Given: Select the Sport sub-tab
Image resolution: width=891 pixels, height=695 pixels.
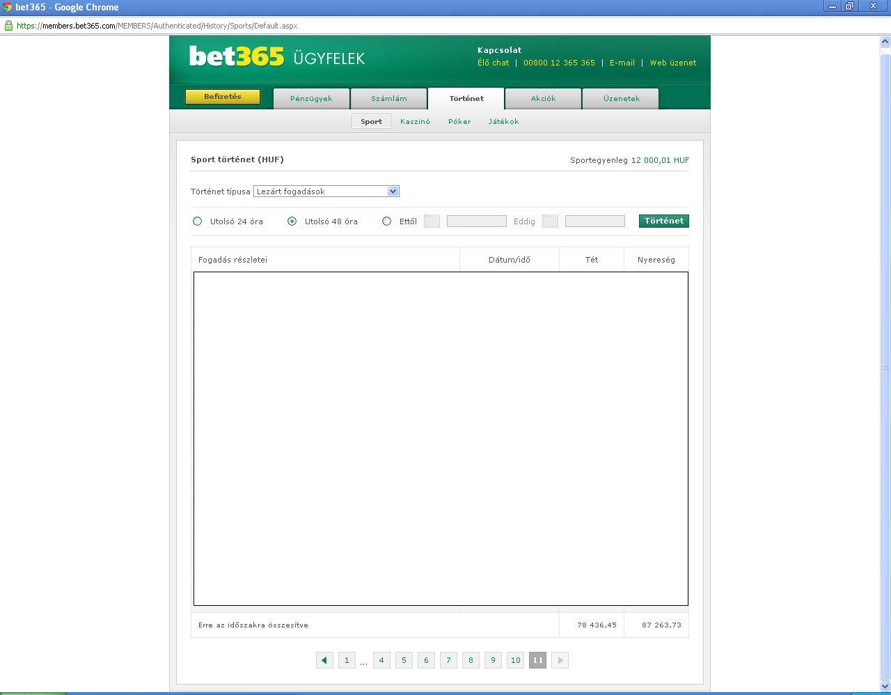Looking at the screenshot, I should [371, 121].
